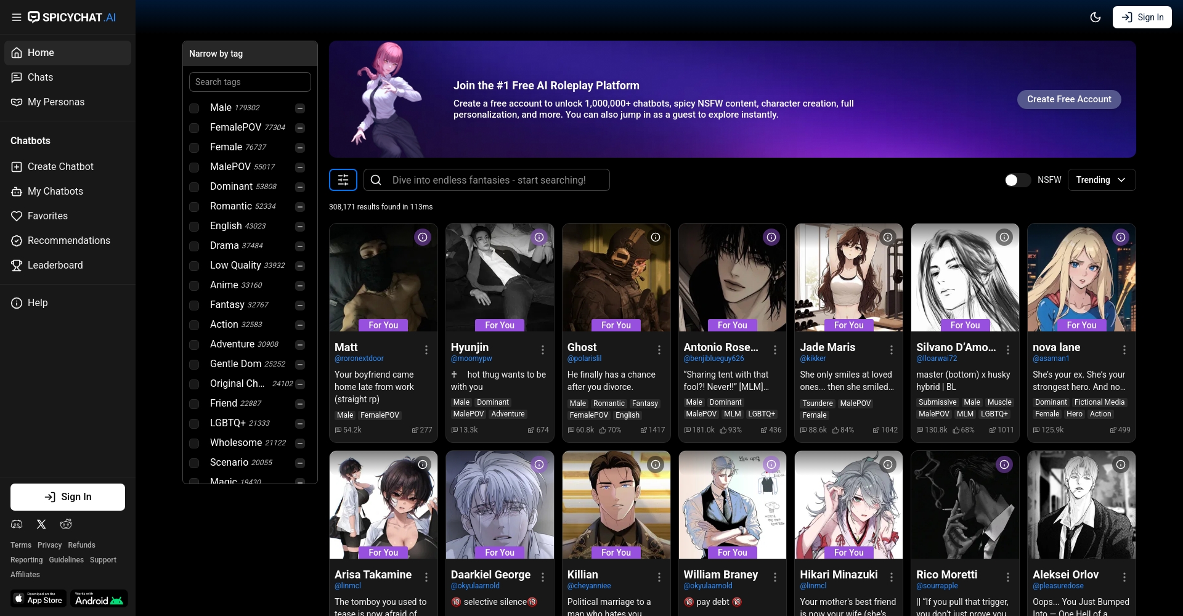The width and height of the screenshot is (1183, 616).
Task: Toggle dark mode moon icon
Action: pyautogui.click(x=1096, y=17)
